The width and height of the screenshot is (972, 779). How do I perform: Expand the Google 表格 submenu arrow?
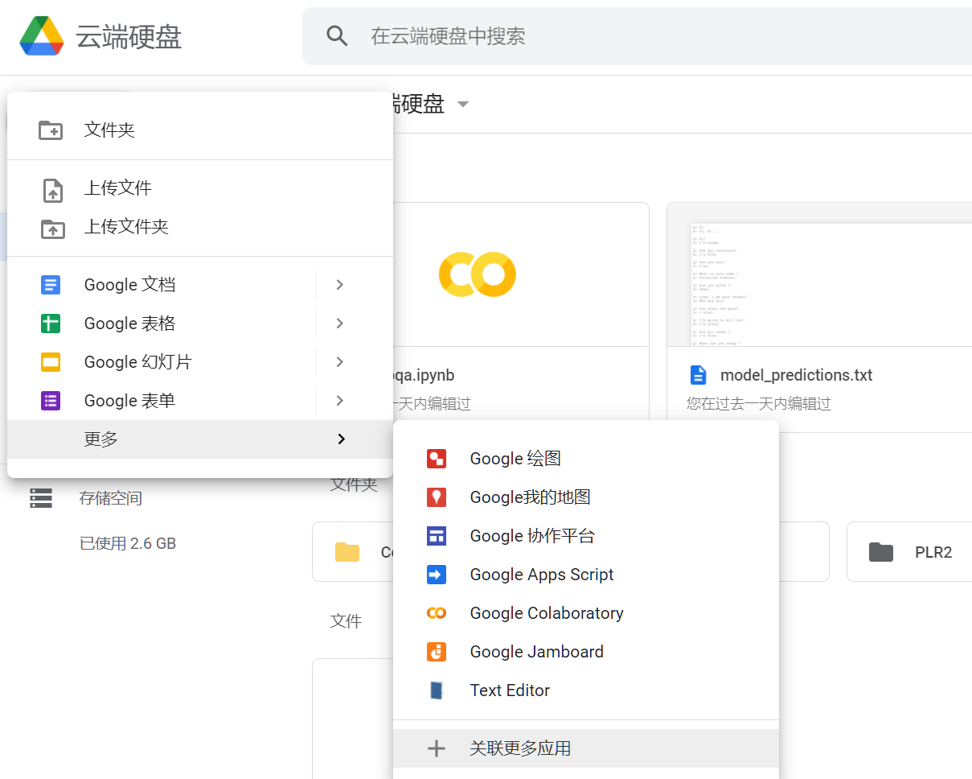(340, 324)
